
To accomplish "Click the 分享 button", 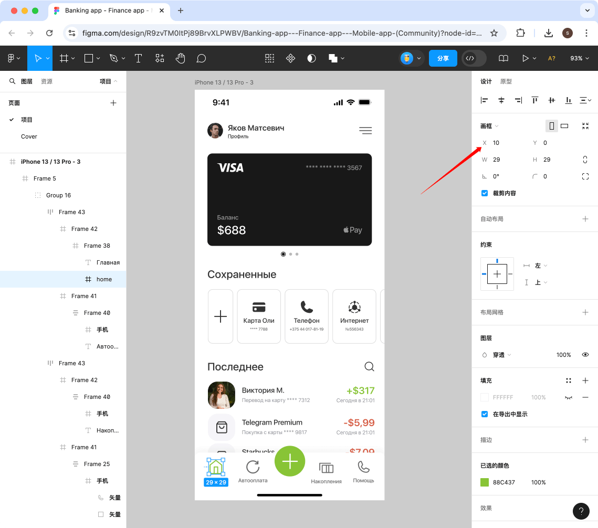I will click(443, 58).
